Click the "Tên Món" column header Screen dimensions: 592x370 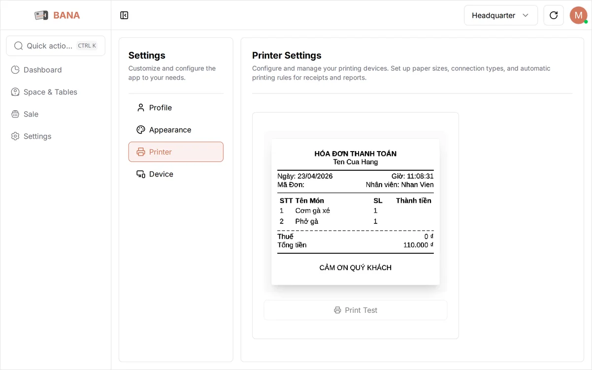pyautogui.click(x=310, y=200)
